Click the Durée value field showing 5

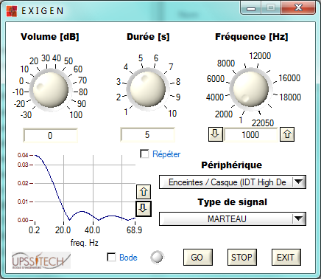point(147,134)
